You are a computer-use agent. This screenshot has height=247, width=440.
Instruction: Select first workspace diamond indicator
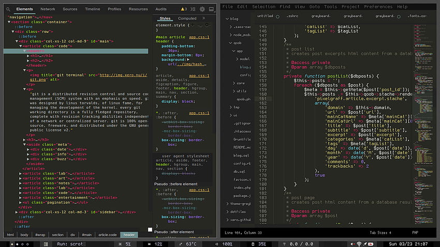point(12,244)
